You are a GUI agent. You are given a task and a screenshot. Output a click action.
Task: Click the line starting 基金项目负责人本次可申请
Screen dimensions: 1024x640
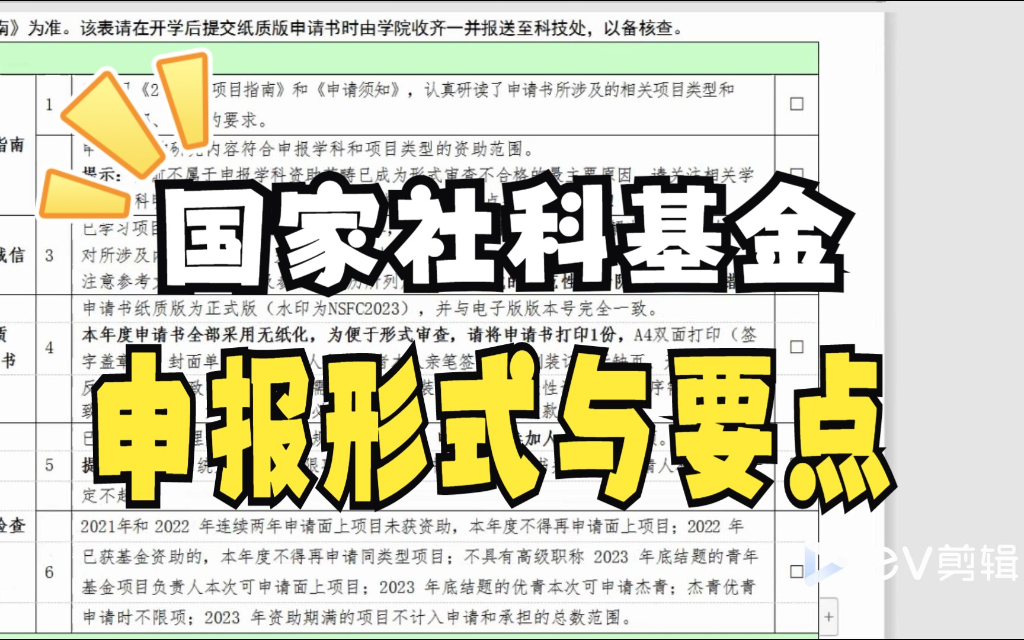click(x=418, y=587)
